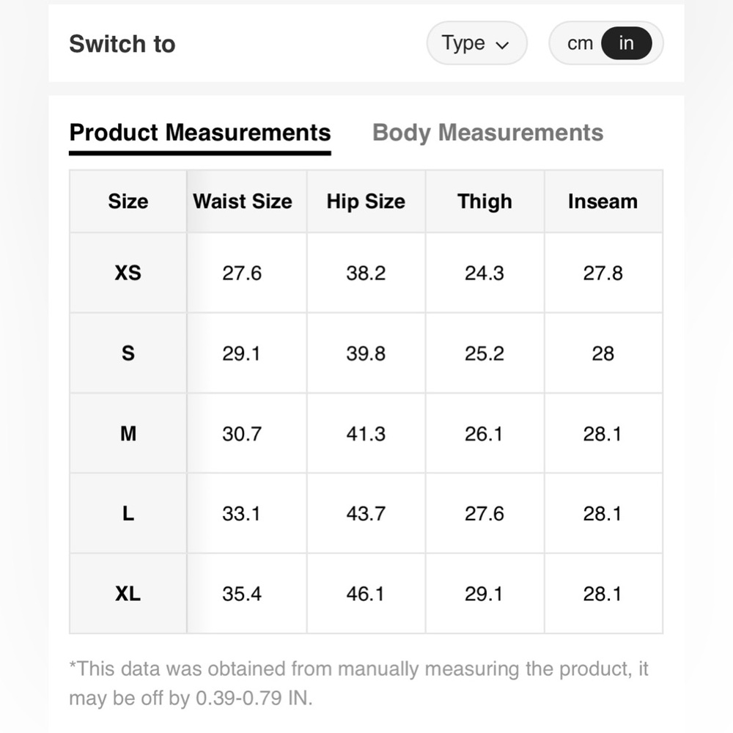Image resolution: width=733 pixels, height=733 pixels.
Task: Open the Type dropdown
Action: coord(476,43)
